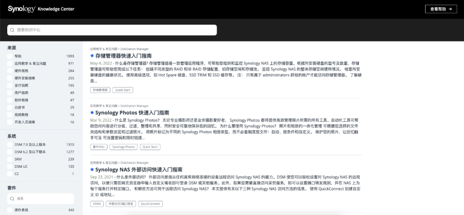Click the count 340 next to 操作系统
Viewport: 464px width, 215px height.
(71, 210)
